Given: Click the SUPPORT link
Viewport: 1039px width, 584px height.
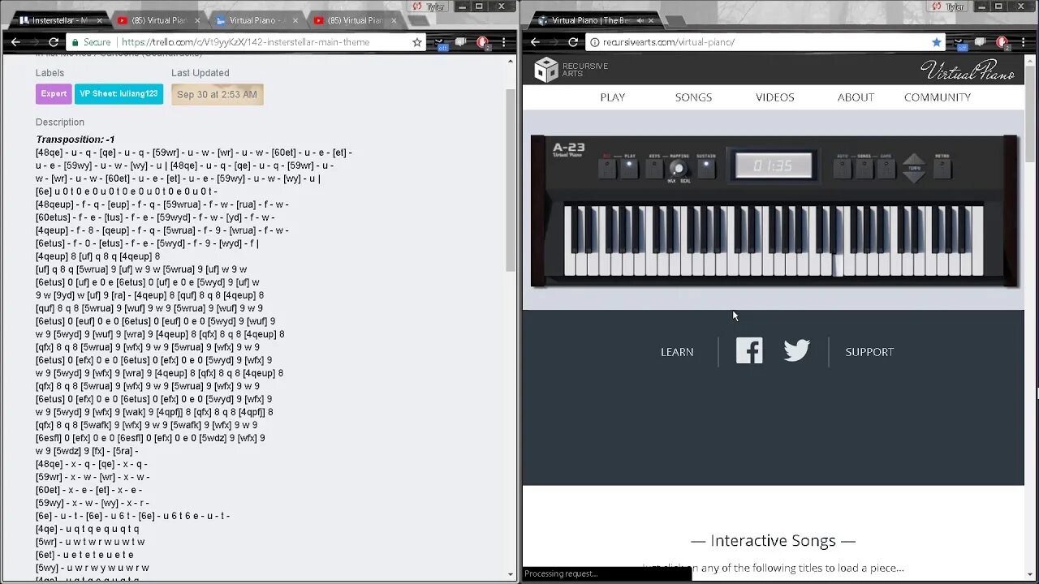Looking at the screenshot, I should 869,352.
